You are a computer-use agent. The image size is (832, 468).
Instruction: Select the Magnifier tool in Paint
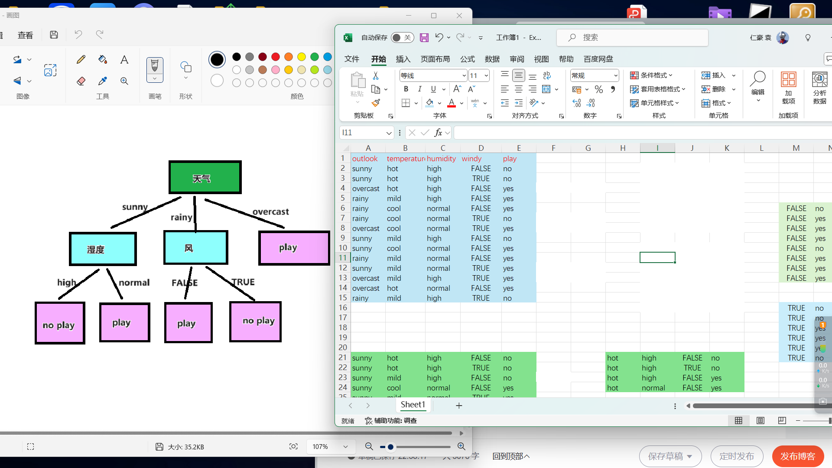pyautogui.click(x=124, y=81)
